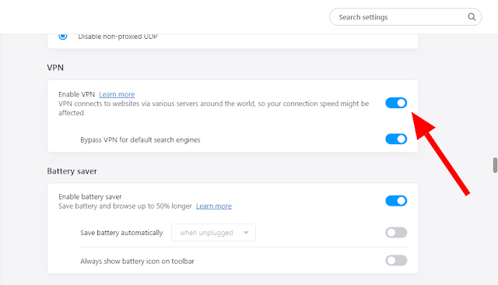Click 'Always show battery icon on toolbar' text
This screenshot has height=285, width=498.
(x=137, y=261)
